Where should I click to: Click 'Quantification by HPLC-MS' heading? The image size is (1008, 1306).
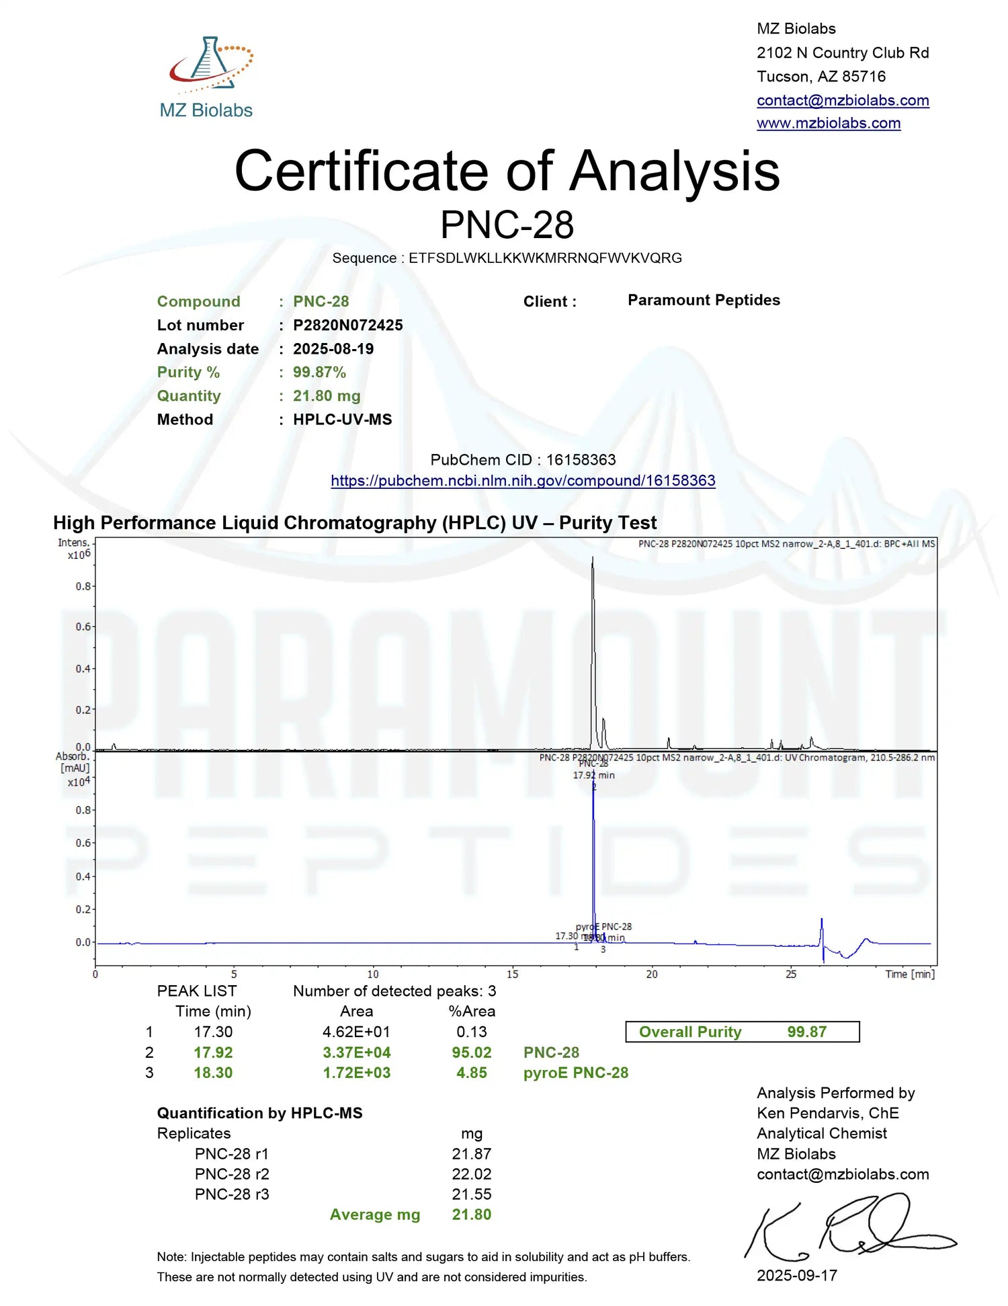(x=259, y=1114)
